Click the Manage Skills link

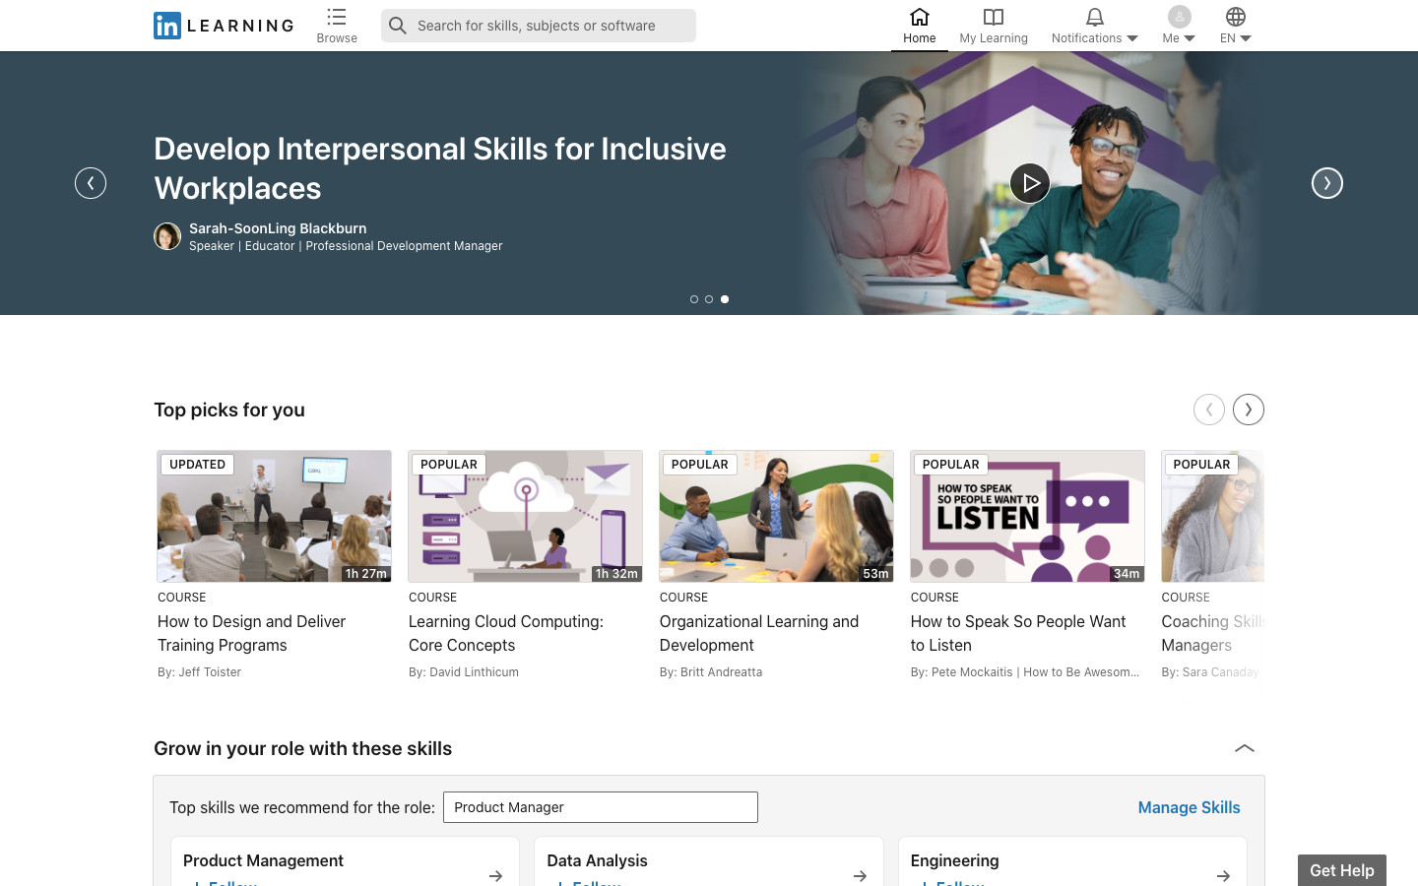(x=1189, y=807)
